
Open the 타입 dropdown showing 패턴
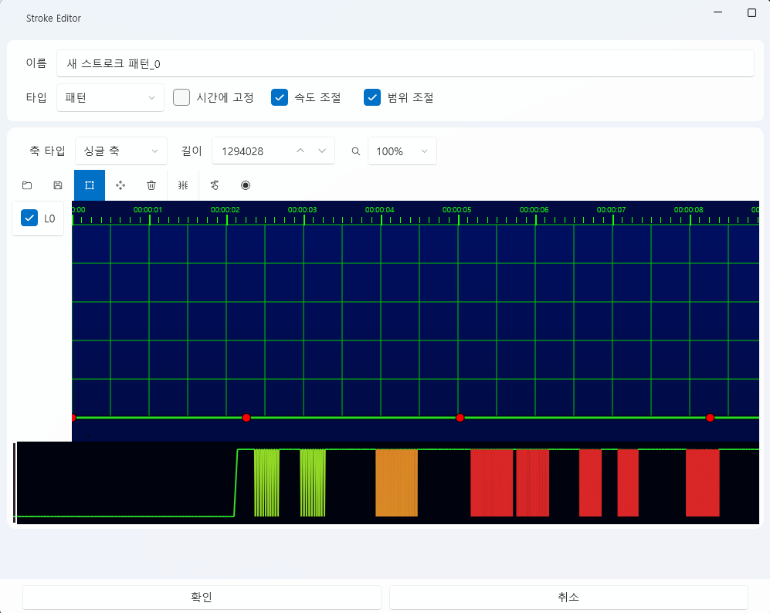(x=110, y=98)
